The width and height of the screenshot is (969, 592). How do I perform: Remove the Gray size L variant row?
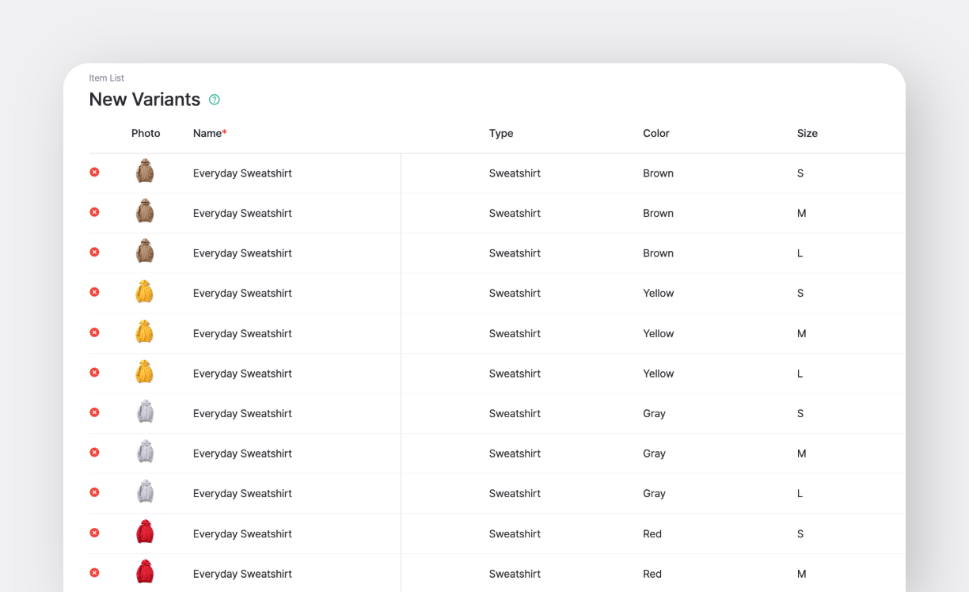point(94,492)
